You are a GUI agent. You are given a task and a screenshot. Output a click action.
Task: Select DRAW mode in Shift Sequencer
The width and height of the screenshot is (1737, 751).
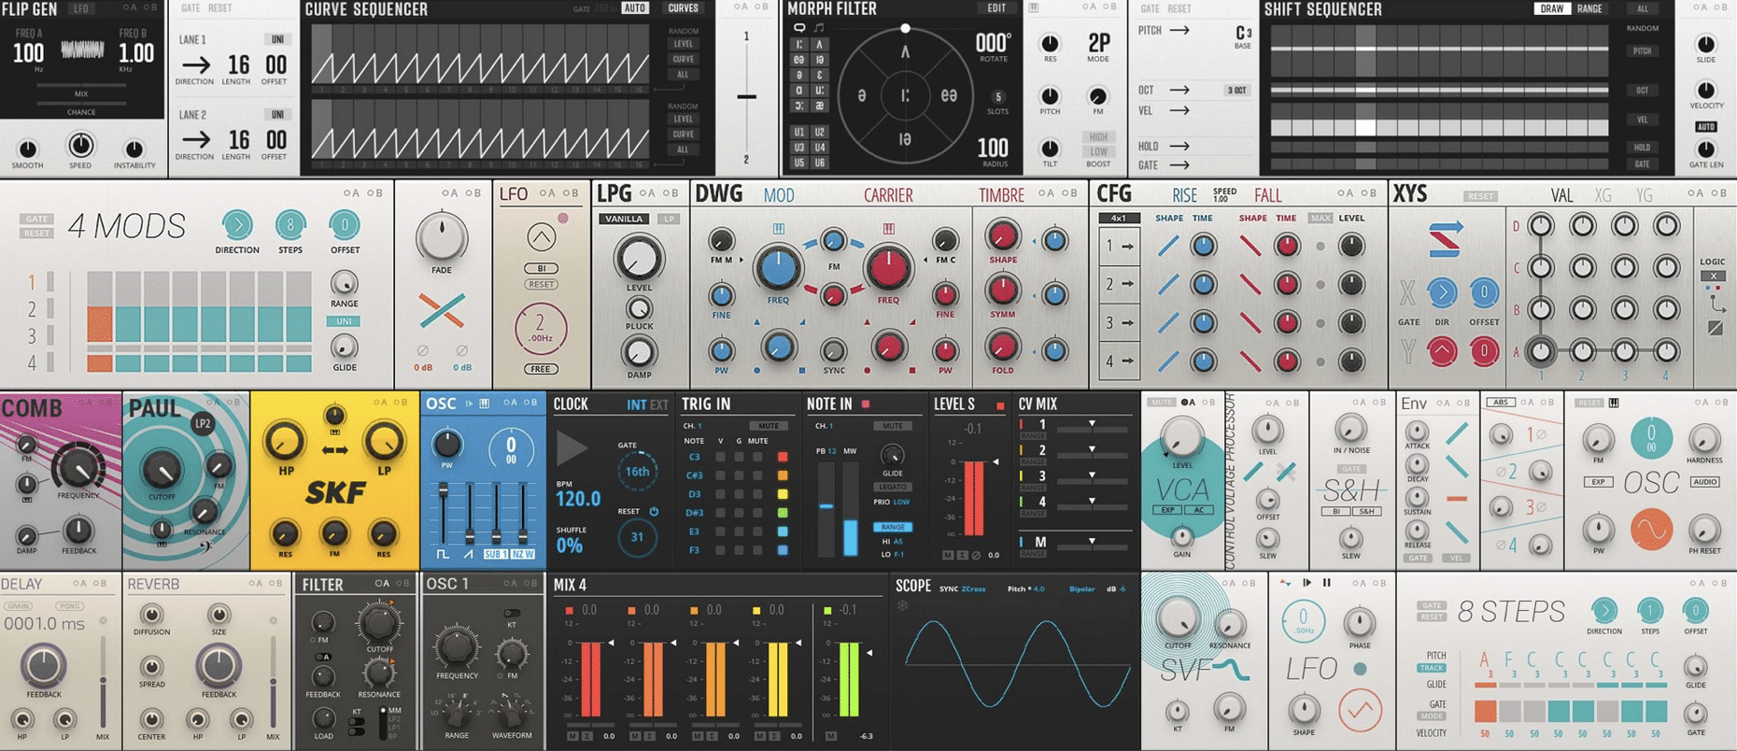click(1551, 8)
